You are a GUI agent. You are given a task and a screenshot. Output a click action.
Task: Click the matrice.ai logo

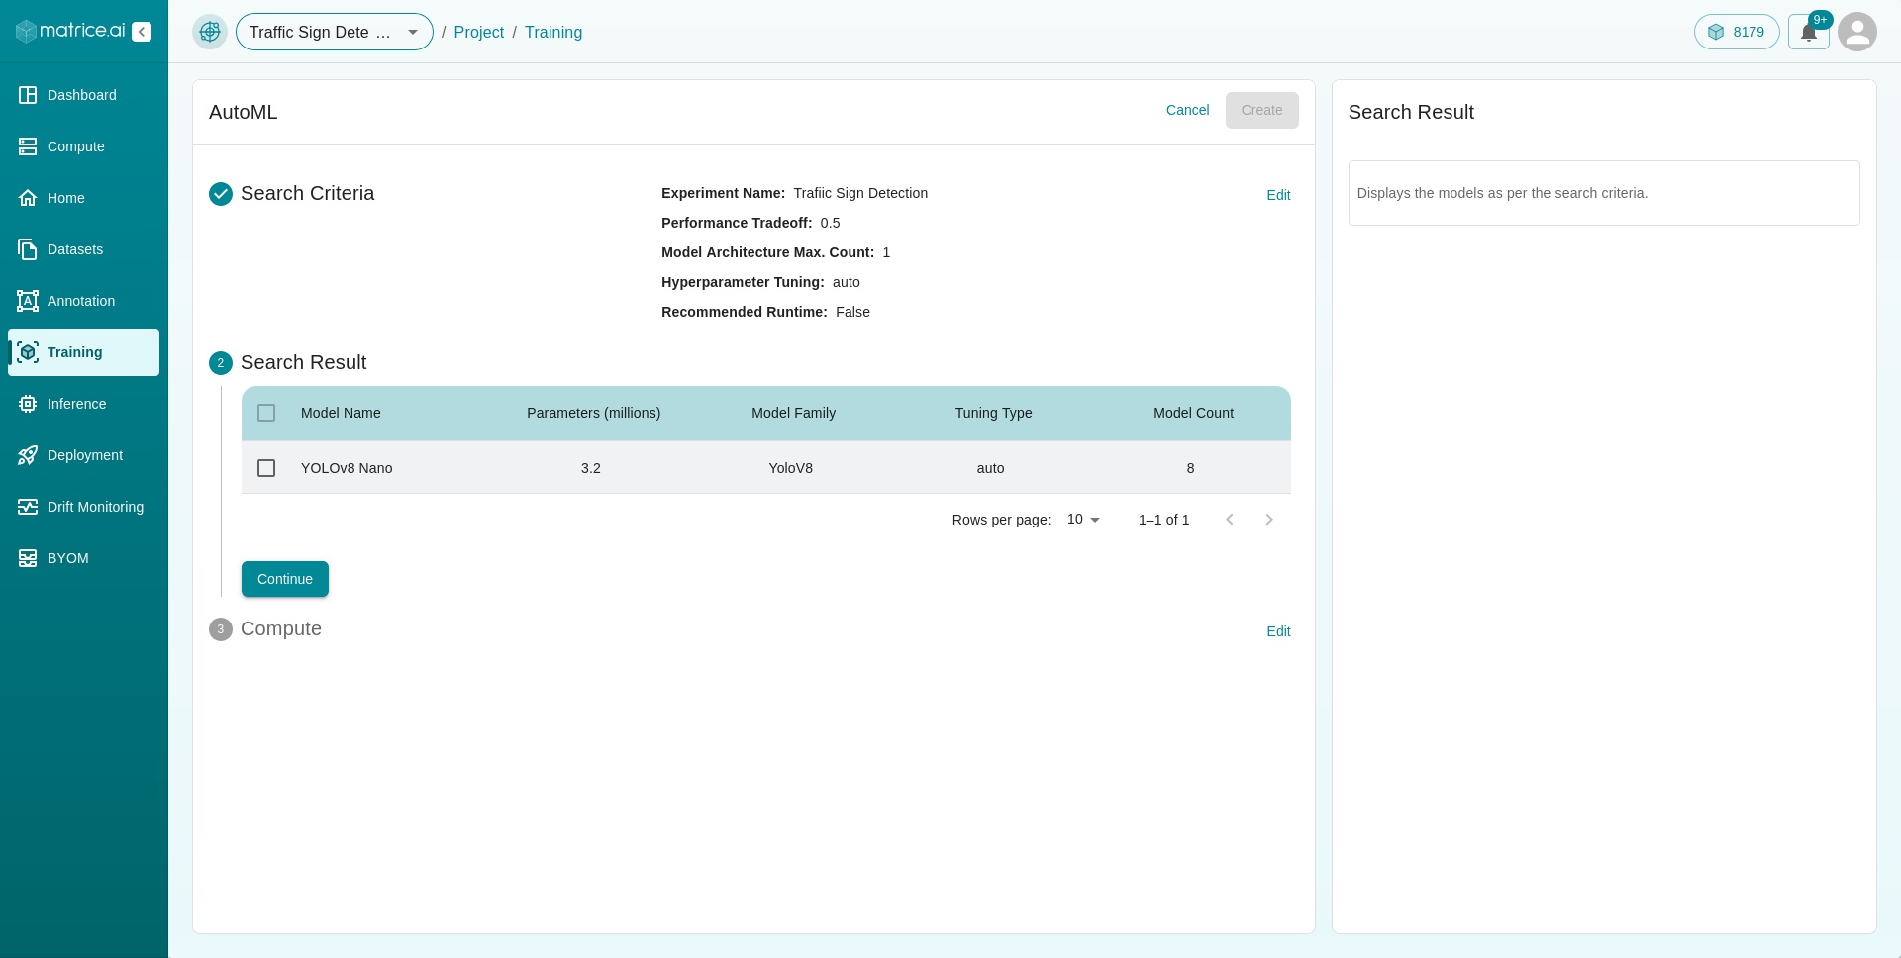[70, 31]
